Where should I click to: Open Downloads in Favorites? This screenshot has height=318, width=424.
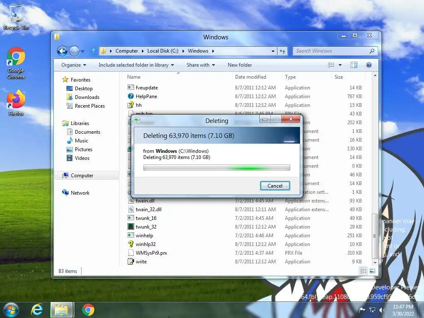(83, 97)
